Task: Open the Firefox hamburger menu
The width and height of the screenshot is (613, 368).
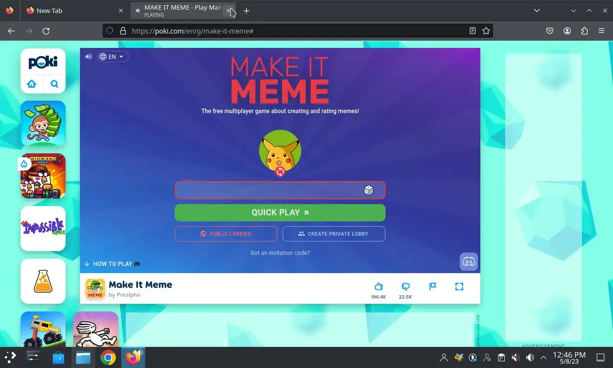Action: coord(602,31)
